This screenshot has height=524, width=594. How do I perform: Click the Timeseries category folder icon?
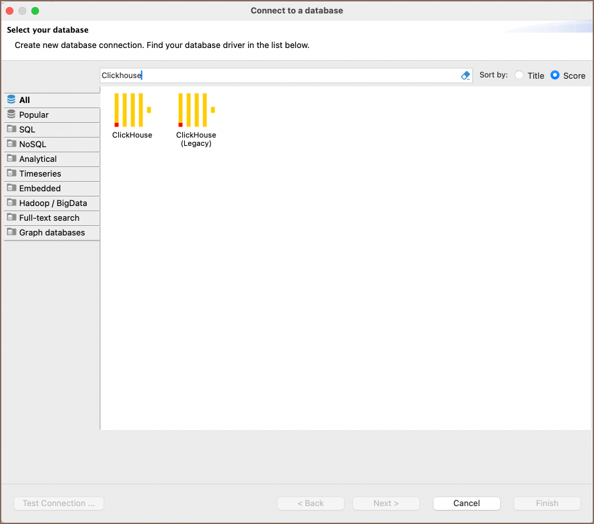click(12, 173)
